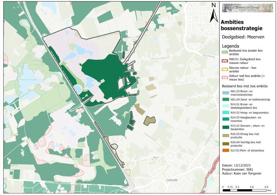Click the N17.03 Park- of stinzenbos swatch
Viewport: 277px width, 195px height.
coord(225,150)
